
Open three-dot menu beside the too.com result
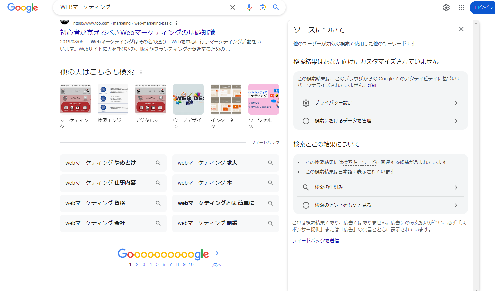point(177,23)
